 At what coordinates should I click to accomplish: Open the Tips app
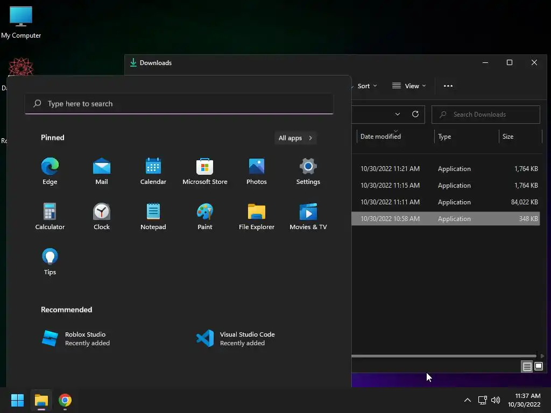(50, 262)
